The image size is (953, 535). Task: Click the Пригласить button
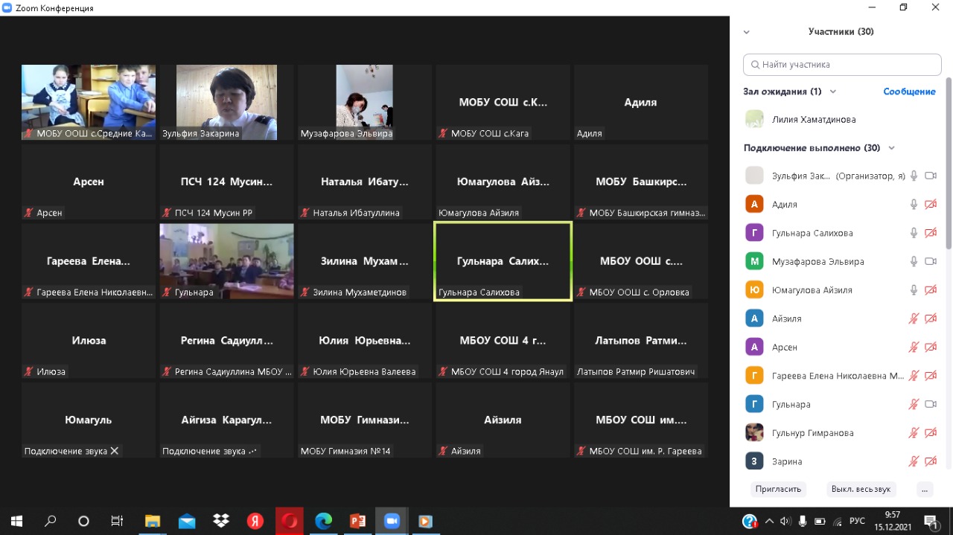click(x=778, y=489)
